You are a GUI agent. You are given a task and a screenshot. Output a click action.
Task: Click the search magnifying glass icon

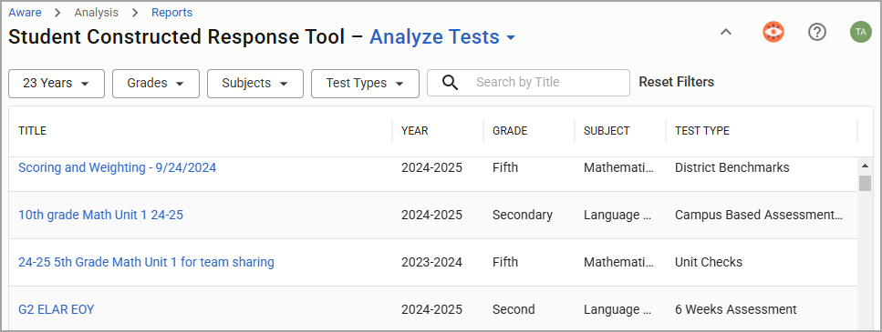tap(450, 83)
